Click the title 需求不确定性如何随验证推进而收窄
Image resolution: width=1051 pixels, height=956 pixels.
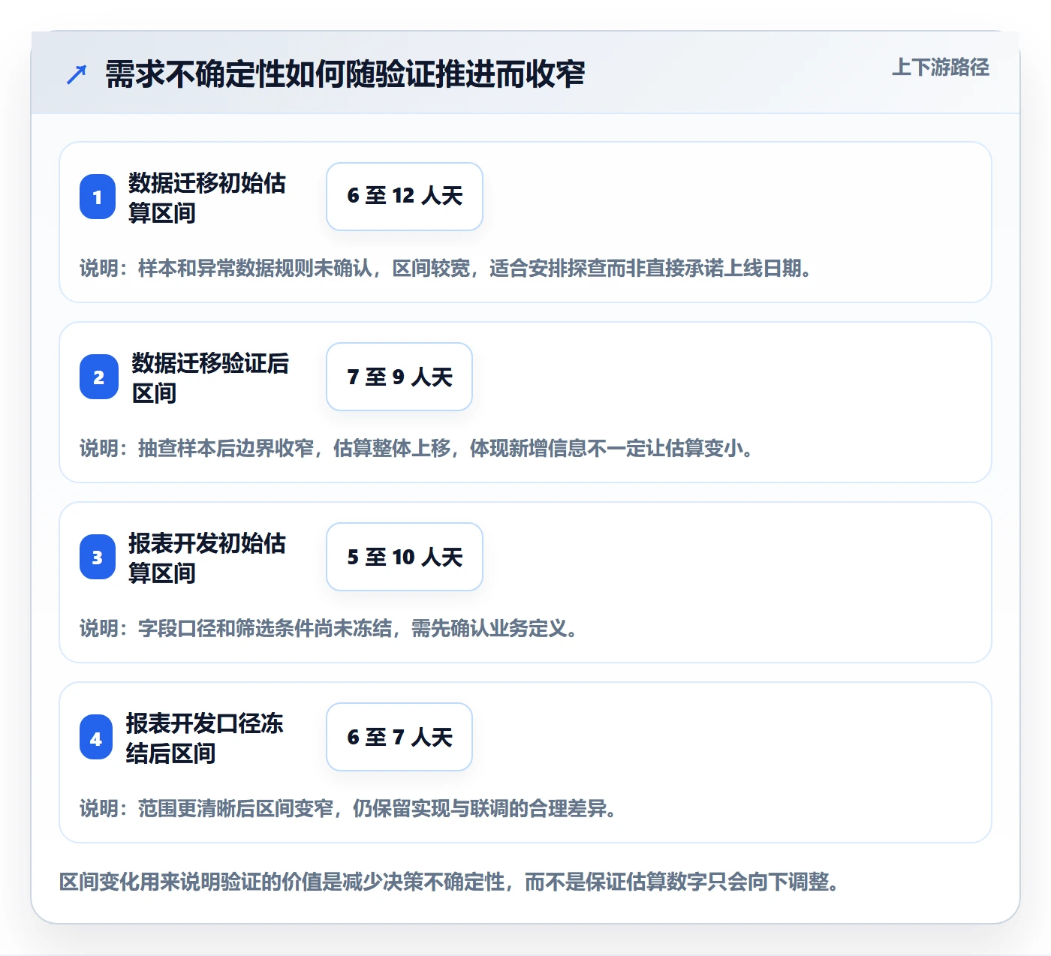click(x=345, y=74)
